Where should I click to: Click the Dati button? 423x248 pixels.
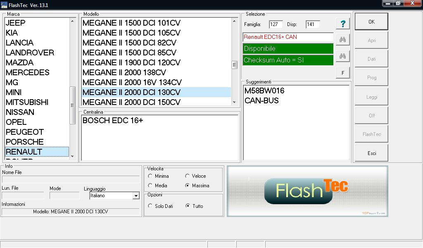tap(371, 59)
